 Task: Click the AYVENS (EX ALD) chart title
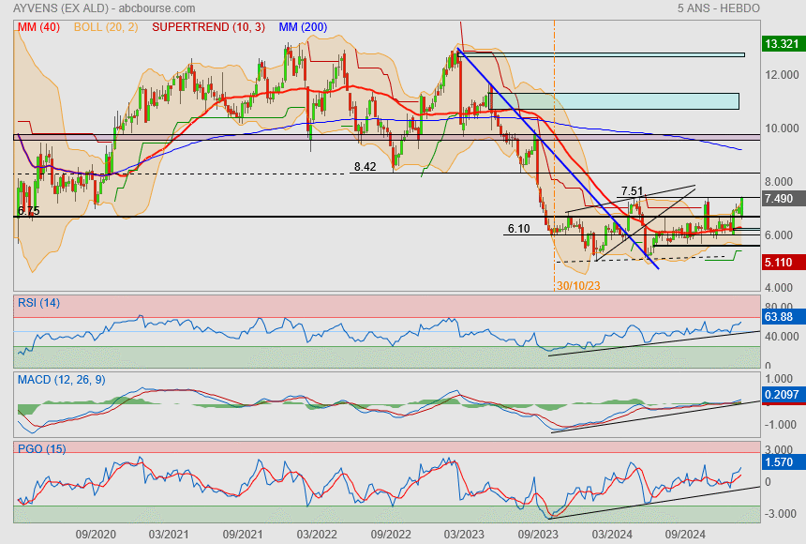(56, 8)
